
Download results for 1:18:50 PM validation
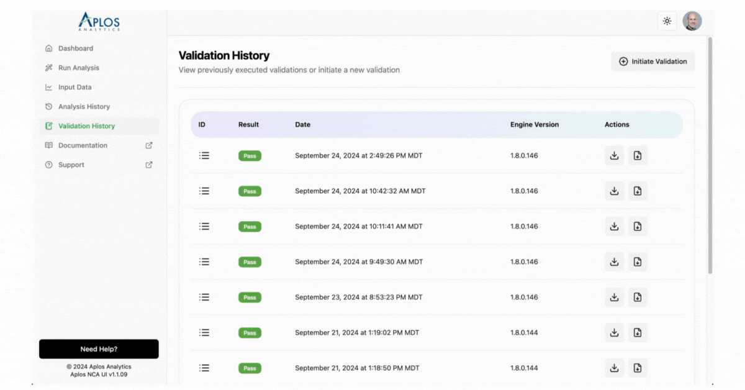(x=615, y=368)
